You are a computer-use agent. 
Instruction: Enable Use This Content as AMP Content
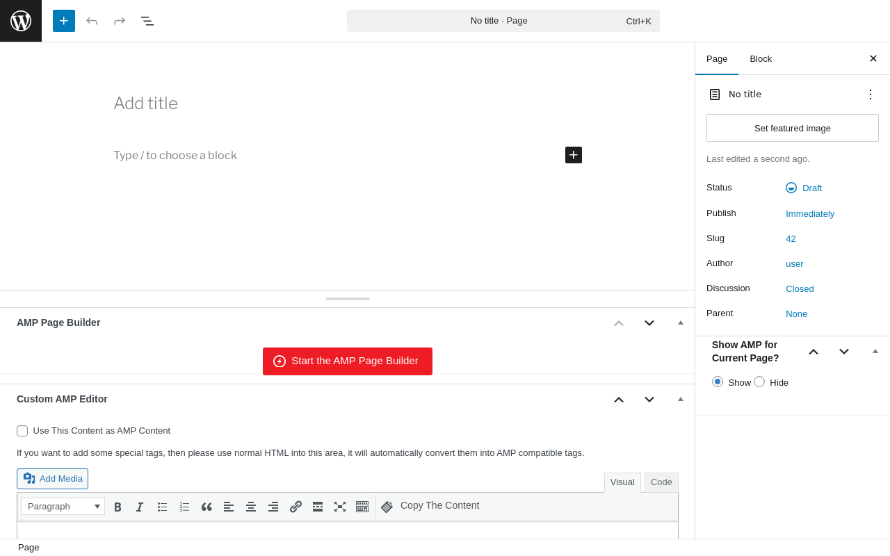22,431
